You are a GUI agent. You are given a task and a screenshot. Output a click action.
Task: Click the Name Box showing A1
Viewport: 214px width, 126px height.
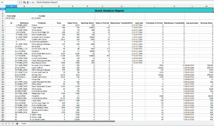click(9, 2)
